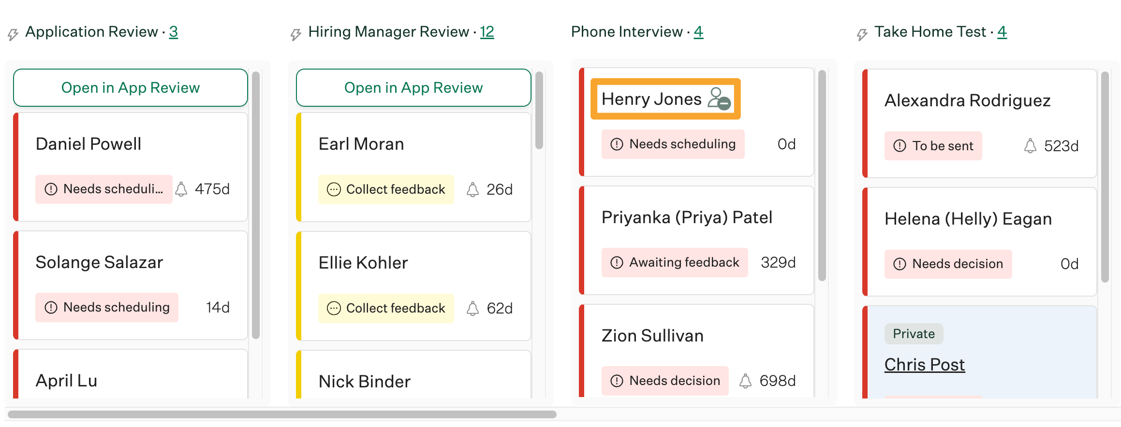Open the Hiring Manager Review count of 12
Screen dimensions: 1121x427
click(x=487, y=32)
